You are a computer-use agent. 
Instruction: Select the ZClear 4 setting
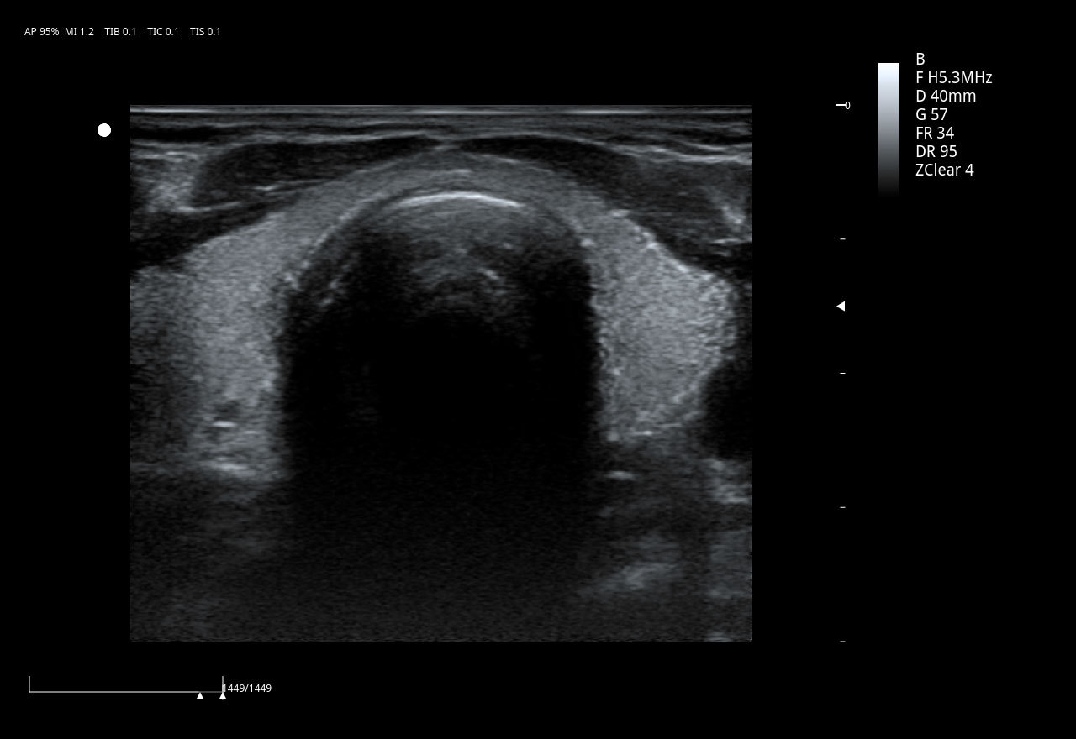[944, 170]
